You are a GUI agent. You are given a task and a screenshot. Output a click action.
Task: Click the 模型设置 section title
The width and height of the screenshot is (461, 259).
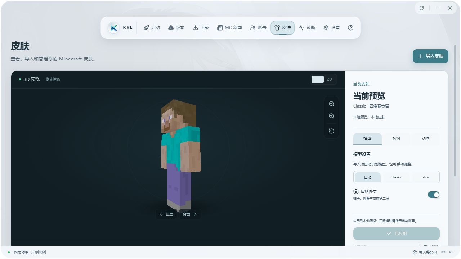click(362, 154)
